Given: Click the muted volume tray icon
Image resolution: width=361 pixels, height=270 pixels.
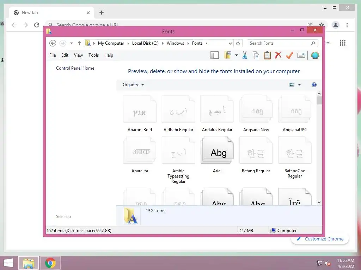Looking at the screenshot, I should (x=328, y=263).
